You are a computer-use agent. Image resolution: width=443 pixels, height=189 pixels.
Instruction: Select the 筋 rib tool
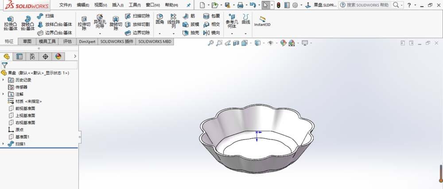pos(189,16)
